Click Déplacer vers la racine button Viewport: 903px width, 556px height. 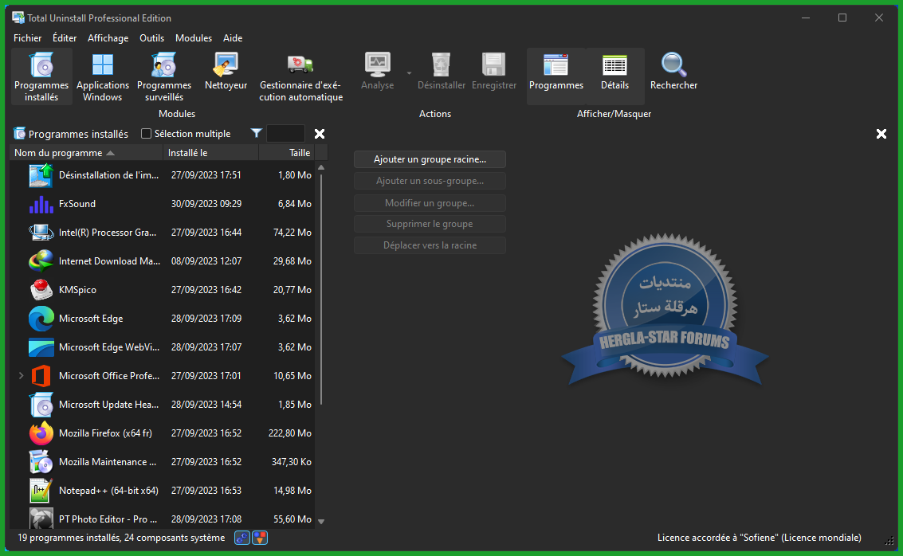pos(430,245)
